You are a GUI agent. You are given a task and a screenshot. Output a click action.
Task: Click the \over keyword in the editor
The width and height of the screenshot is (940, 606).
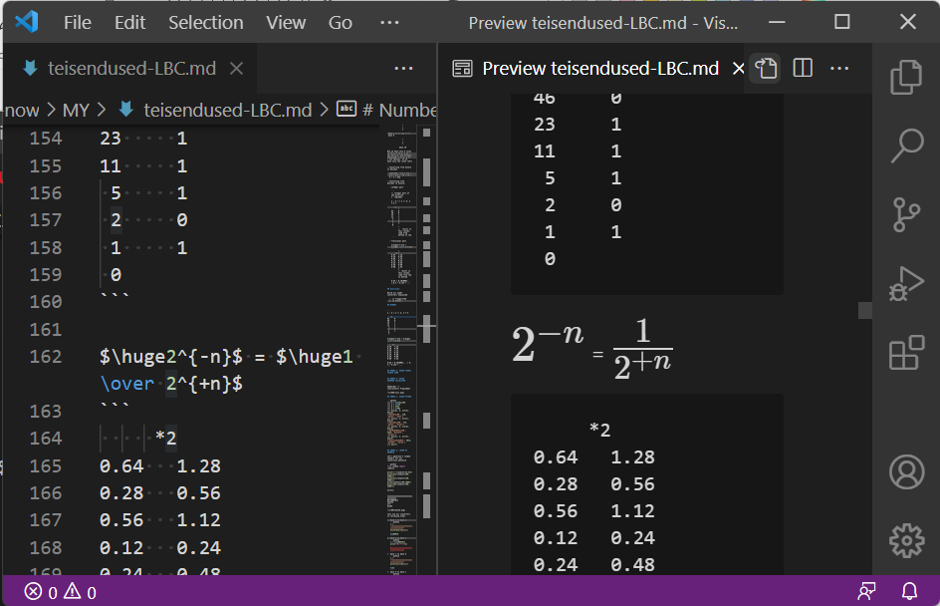coord(127,384)
